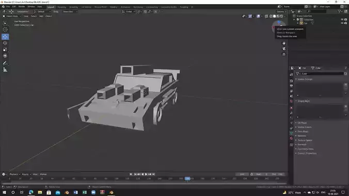This screenshot has height=196, width=349.
Task: Open the timeline Playback menu
Action: pos(14,174)
